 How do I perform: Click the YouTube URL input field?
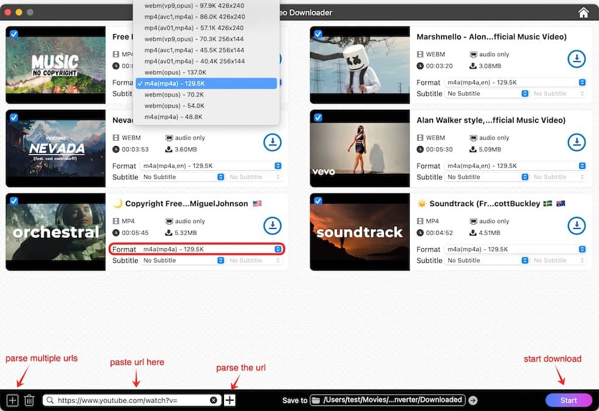click(132, 400)
